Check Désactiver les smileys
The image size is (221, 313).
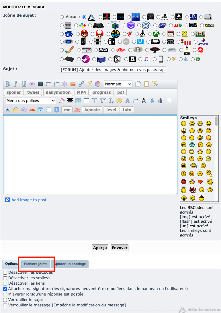point(5,278)
